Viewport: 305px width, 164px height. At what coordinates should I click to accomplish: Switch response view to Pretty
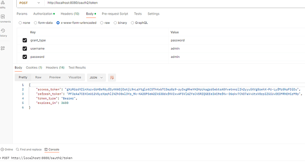pos(23,77)
